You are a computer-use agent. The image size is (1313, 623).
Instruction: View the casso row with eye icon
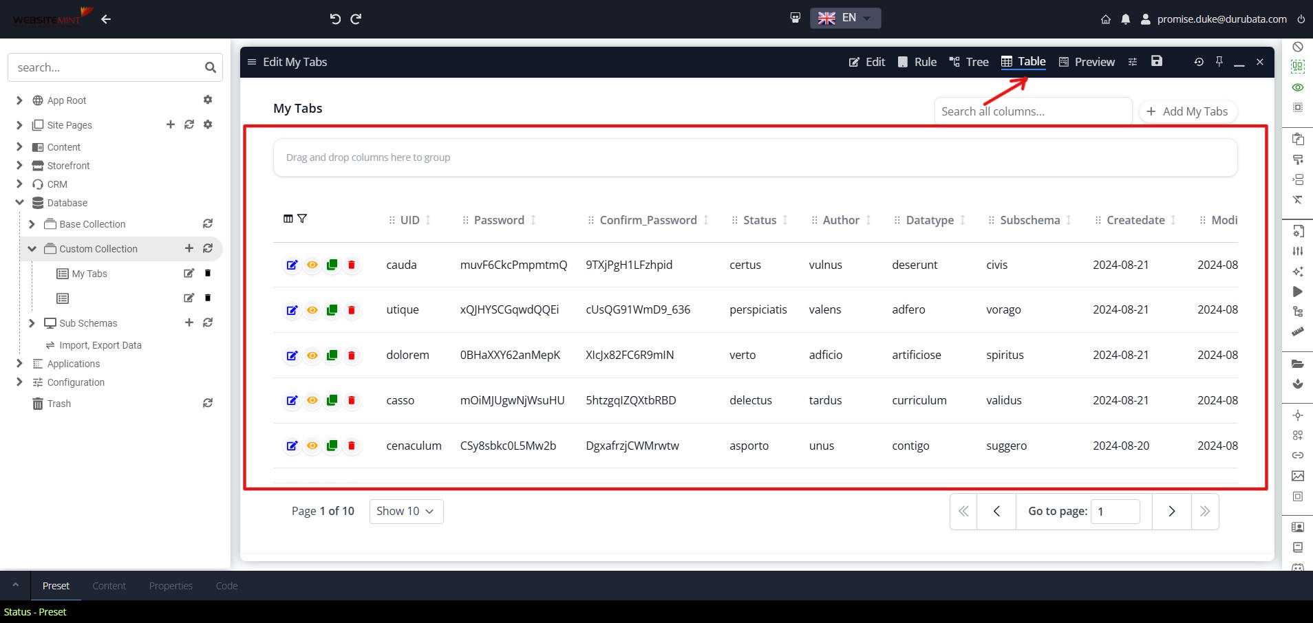pyautogui.click(x=312, y=400)
